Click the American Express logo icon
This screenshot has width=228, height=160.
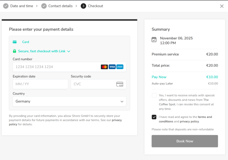coord(120,67)
